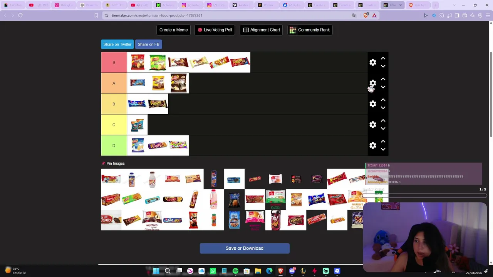Viewport: 493px width, 277px height.
Task: Close the active TierMaker tab
Action: 401,5
